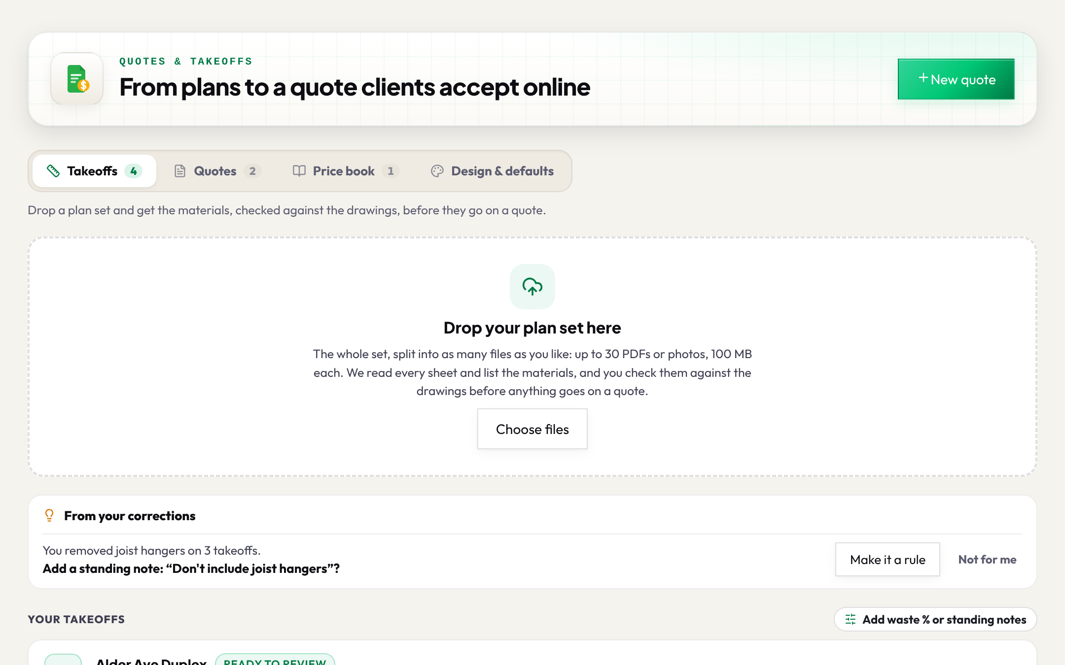Viewport: 1065px width, 665px height.
Task: Click the sliders icon near standing notes
Action: [x=851, y=619]
